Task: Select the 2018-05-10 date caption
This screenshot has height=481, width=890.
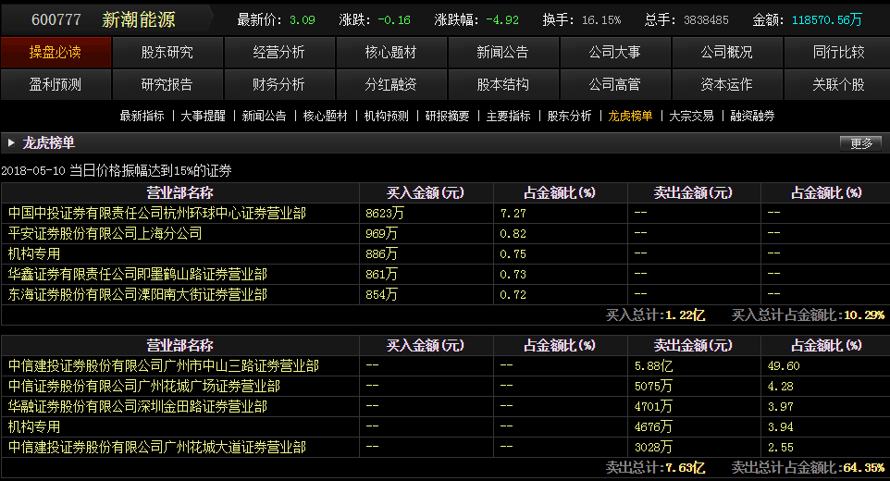Action: point(117,171)
